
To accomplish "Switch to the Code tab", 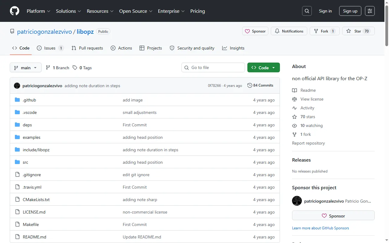I will 21,48.
